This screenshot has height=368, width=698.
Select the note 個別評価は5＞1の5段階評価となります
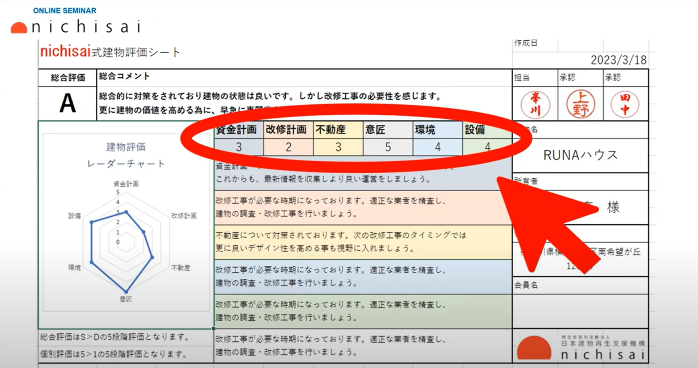(114, 354)
